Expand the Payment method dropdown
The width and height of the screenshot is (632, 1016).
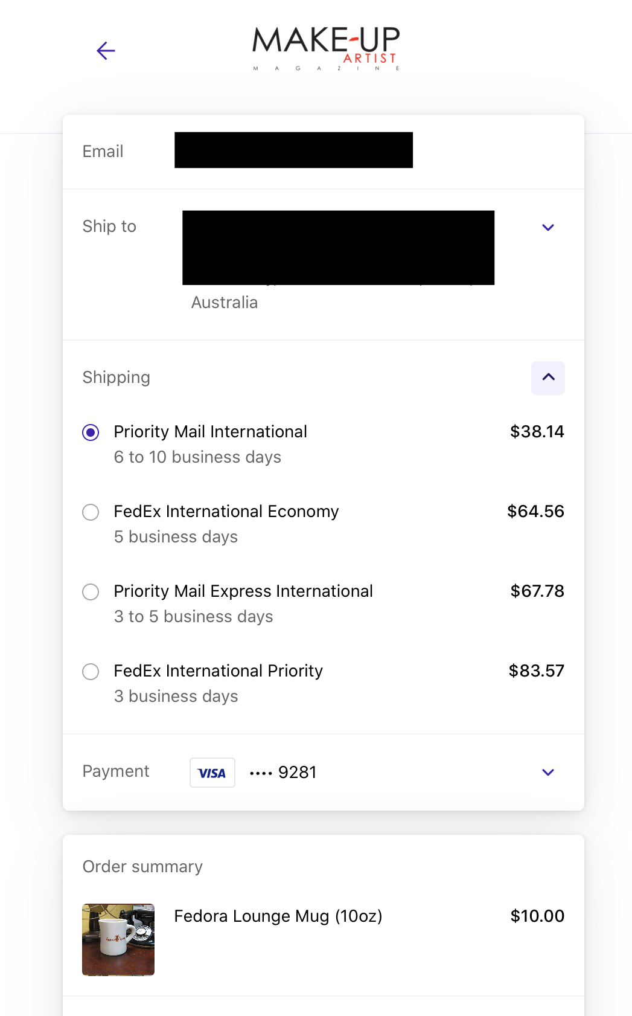coord(548,773)
